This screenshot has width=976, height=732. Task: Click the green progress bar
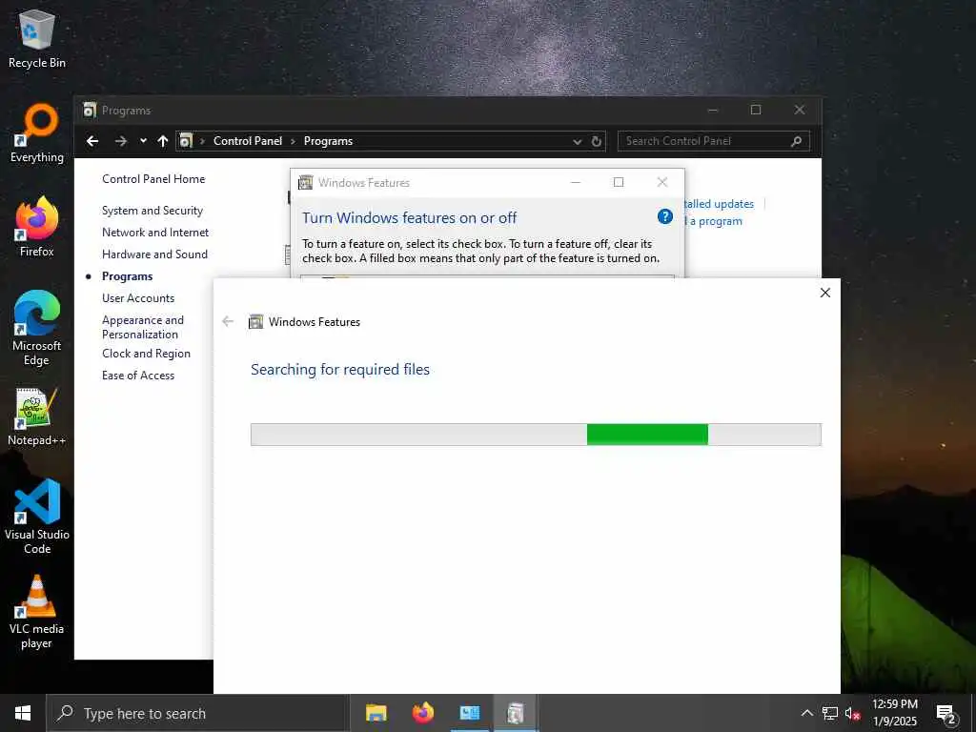pyautogui.click(x=647, y=435)
